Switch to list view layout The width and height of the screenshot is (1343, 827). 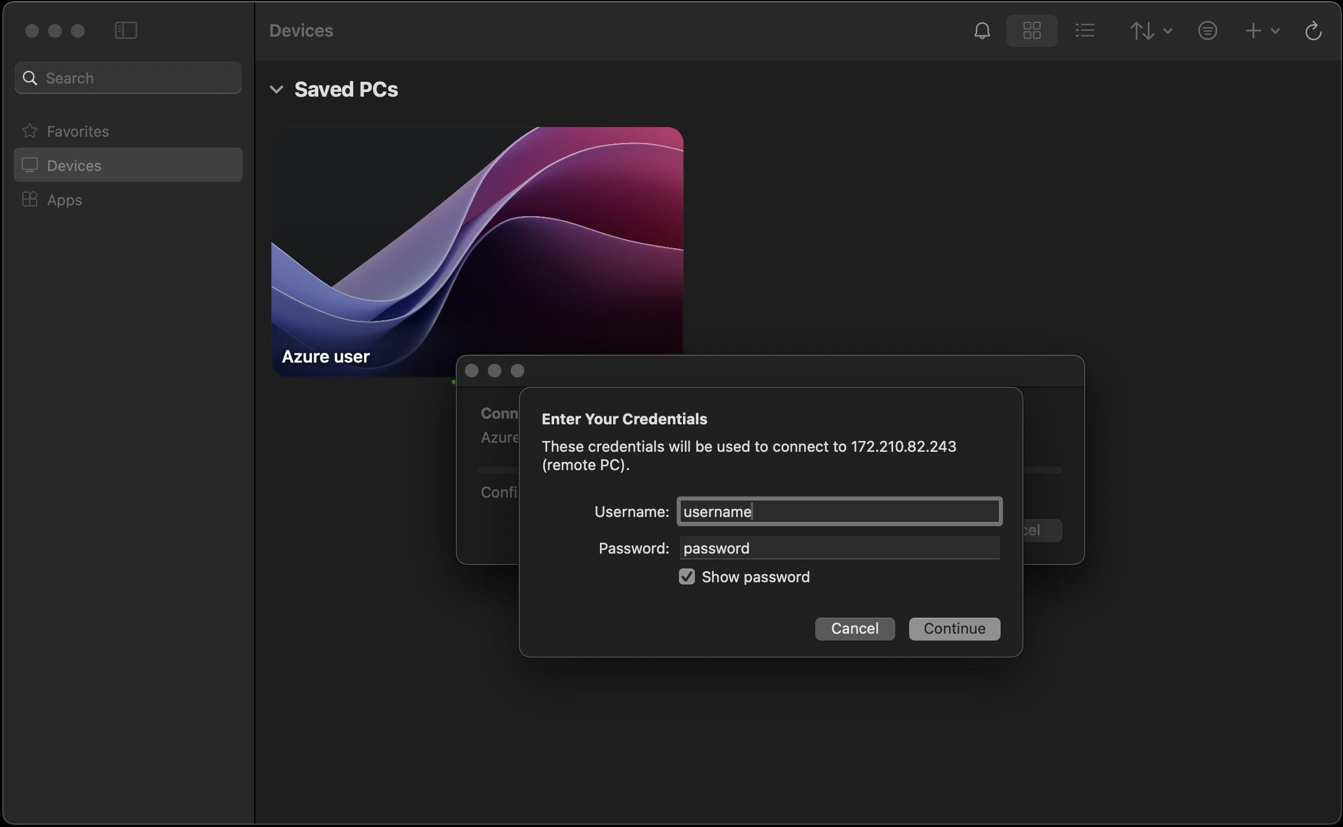[x=1085, y=31]
